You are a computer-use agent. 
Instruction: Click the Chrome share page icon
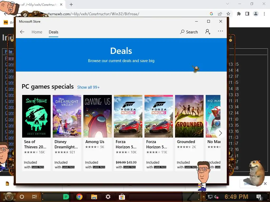(x=220, y=14)
